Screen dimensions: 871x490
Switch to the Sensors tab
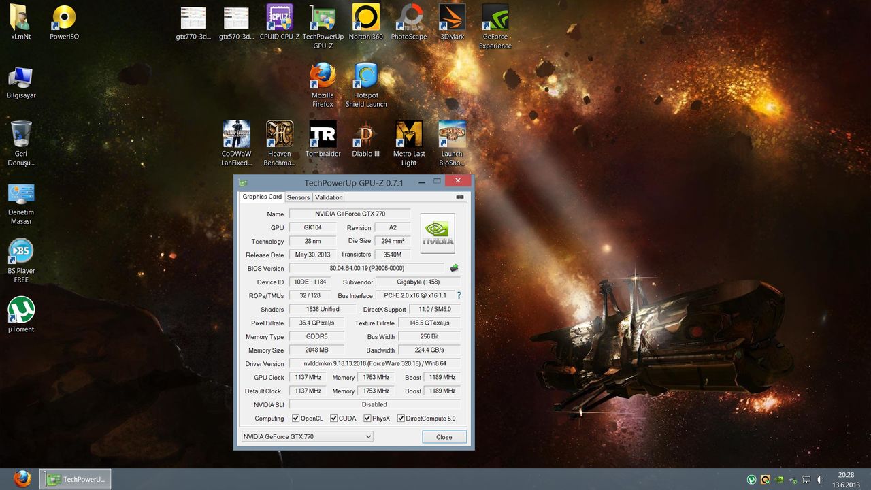[x=298, y=197]
